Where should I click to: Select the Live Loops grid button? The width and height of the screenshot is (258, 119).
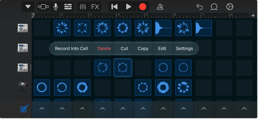click(68, 7)
